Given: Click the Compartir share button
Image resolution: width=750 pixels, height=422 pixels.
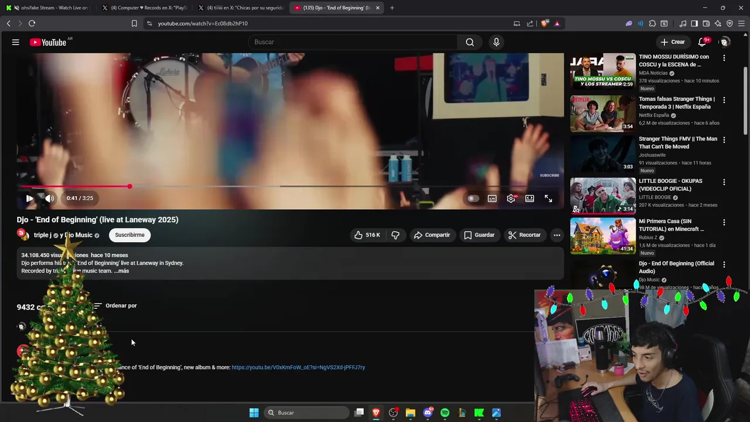Looking at the screenshot, I should click(x=432, y=235).
